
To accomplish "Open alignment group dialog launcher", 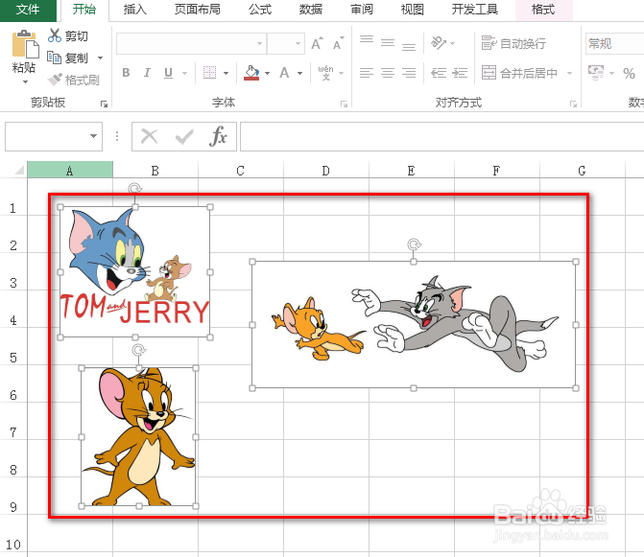I will (x=573, y=104).
